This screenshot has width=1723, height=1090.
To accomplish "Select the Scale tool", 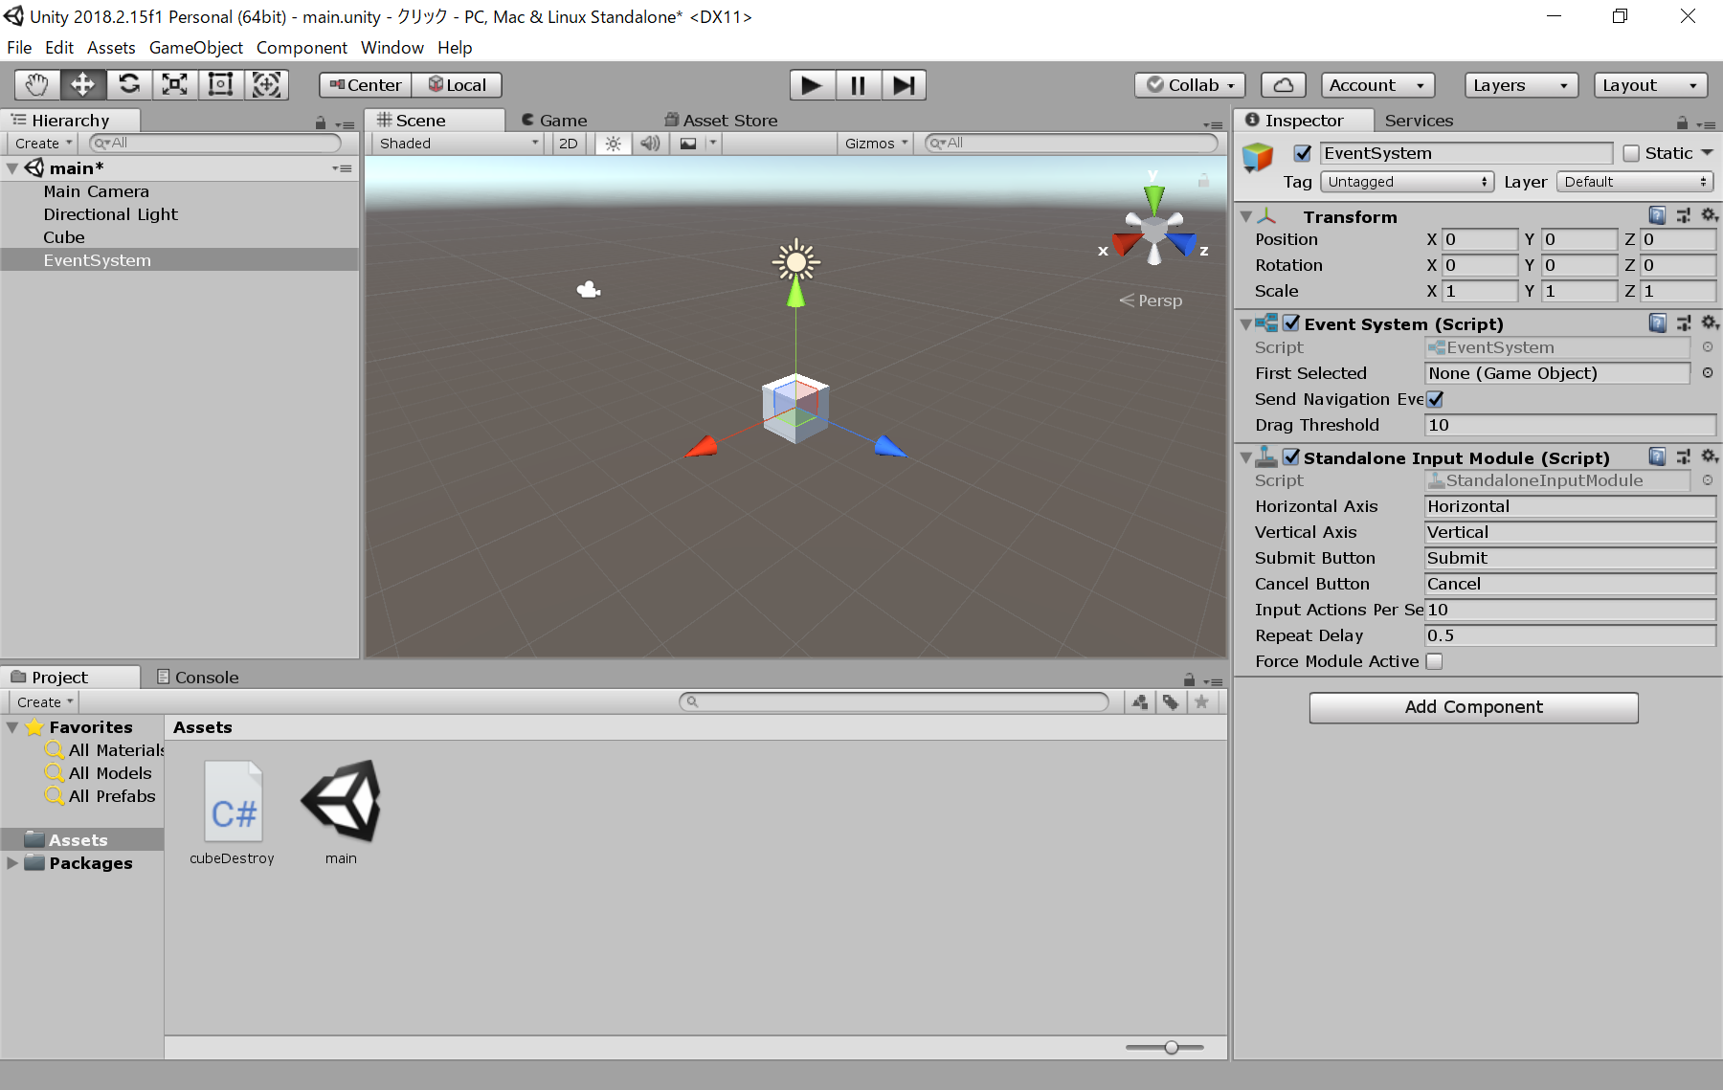I will coord(174,85).
